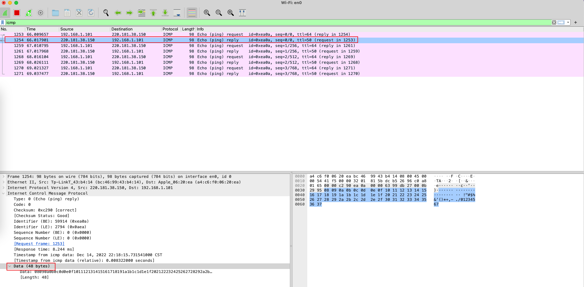Sort packets by Time column

click(42, 29)
